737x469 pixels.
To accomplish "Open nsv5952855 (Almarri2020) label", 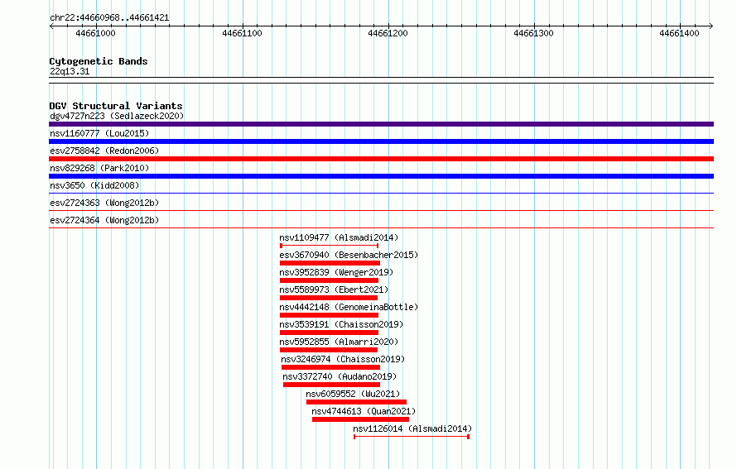I will click(x=339, y=342).
